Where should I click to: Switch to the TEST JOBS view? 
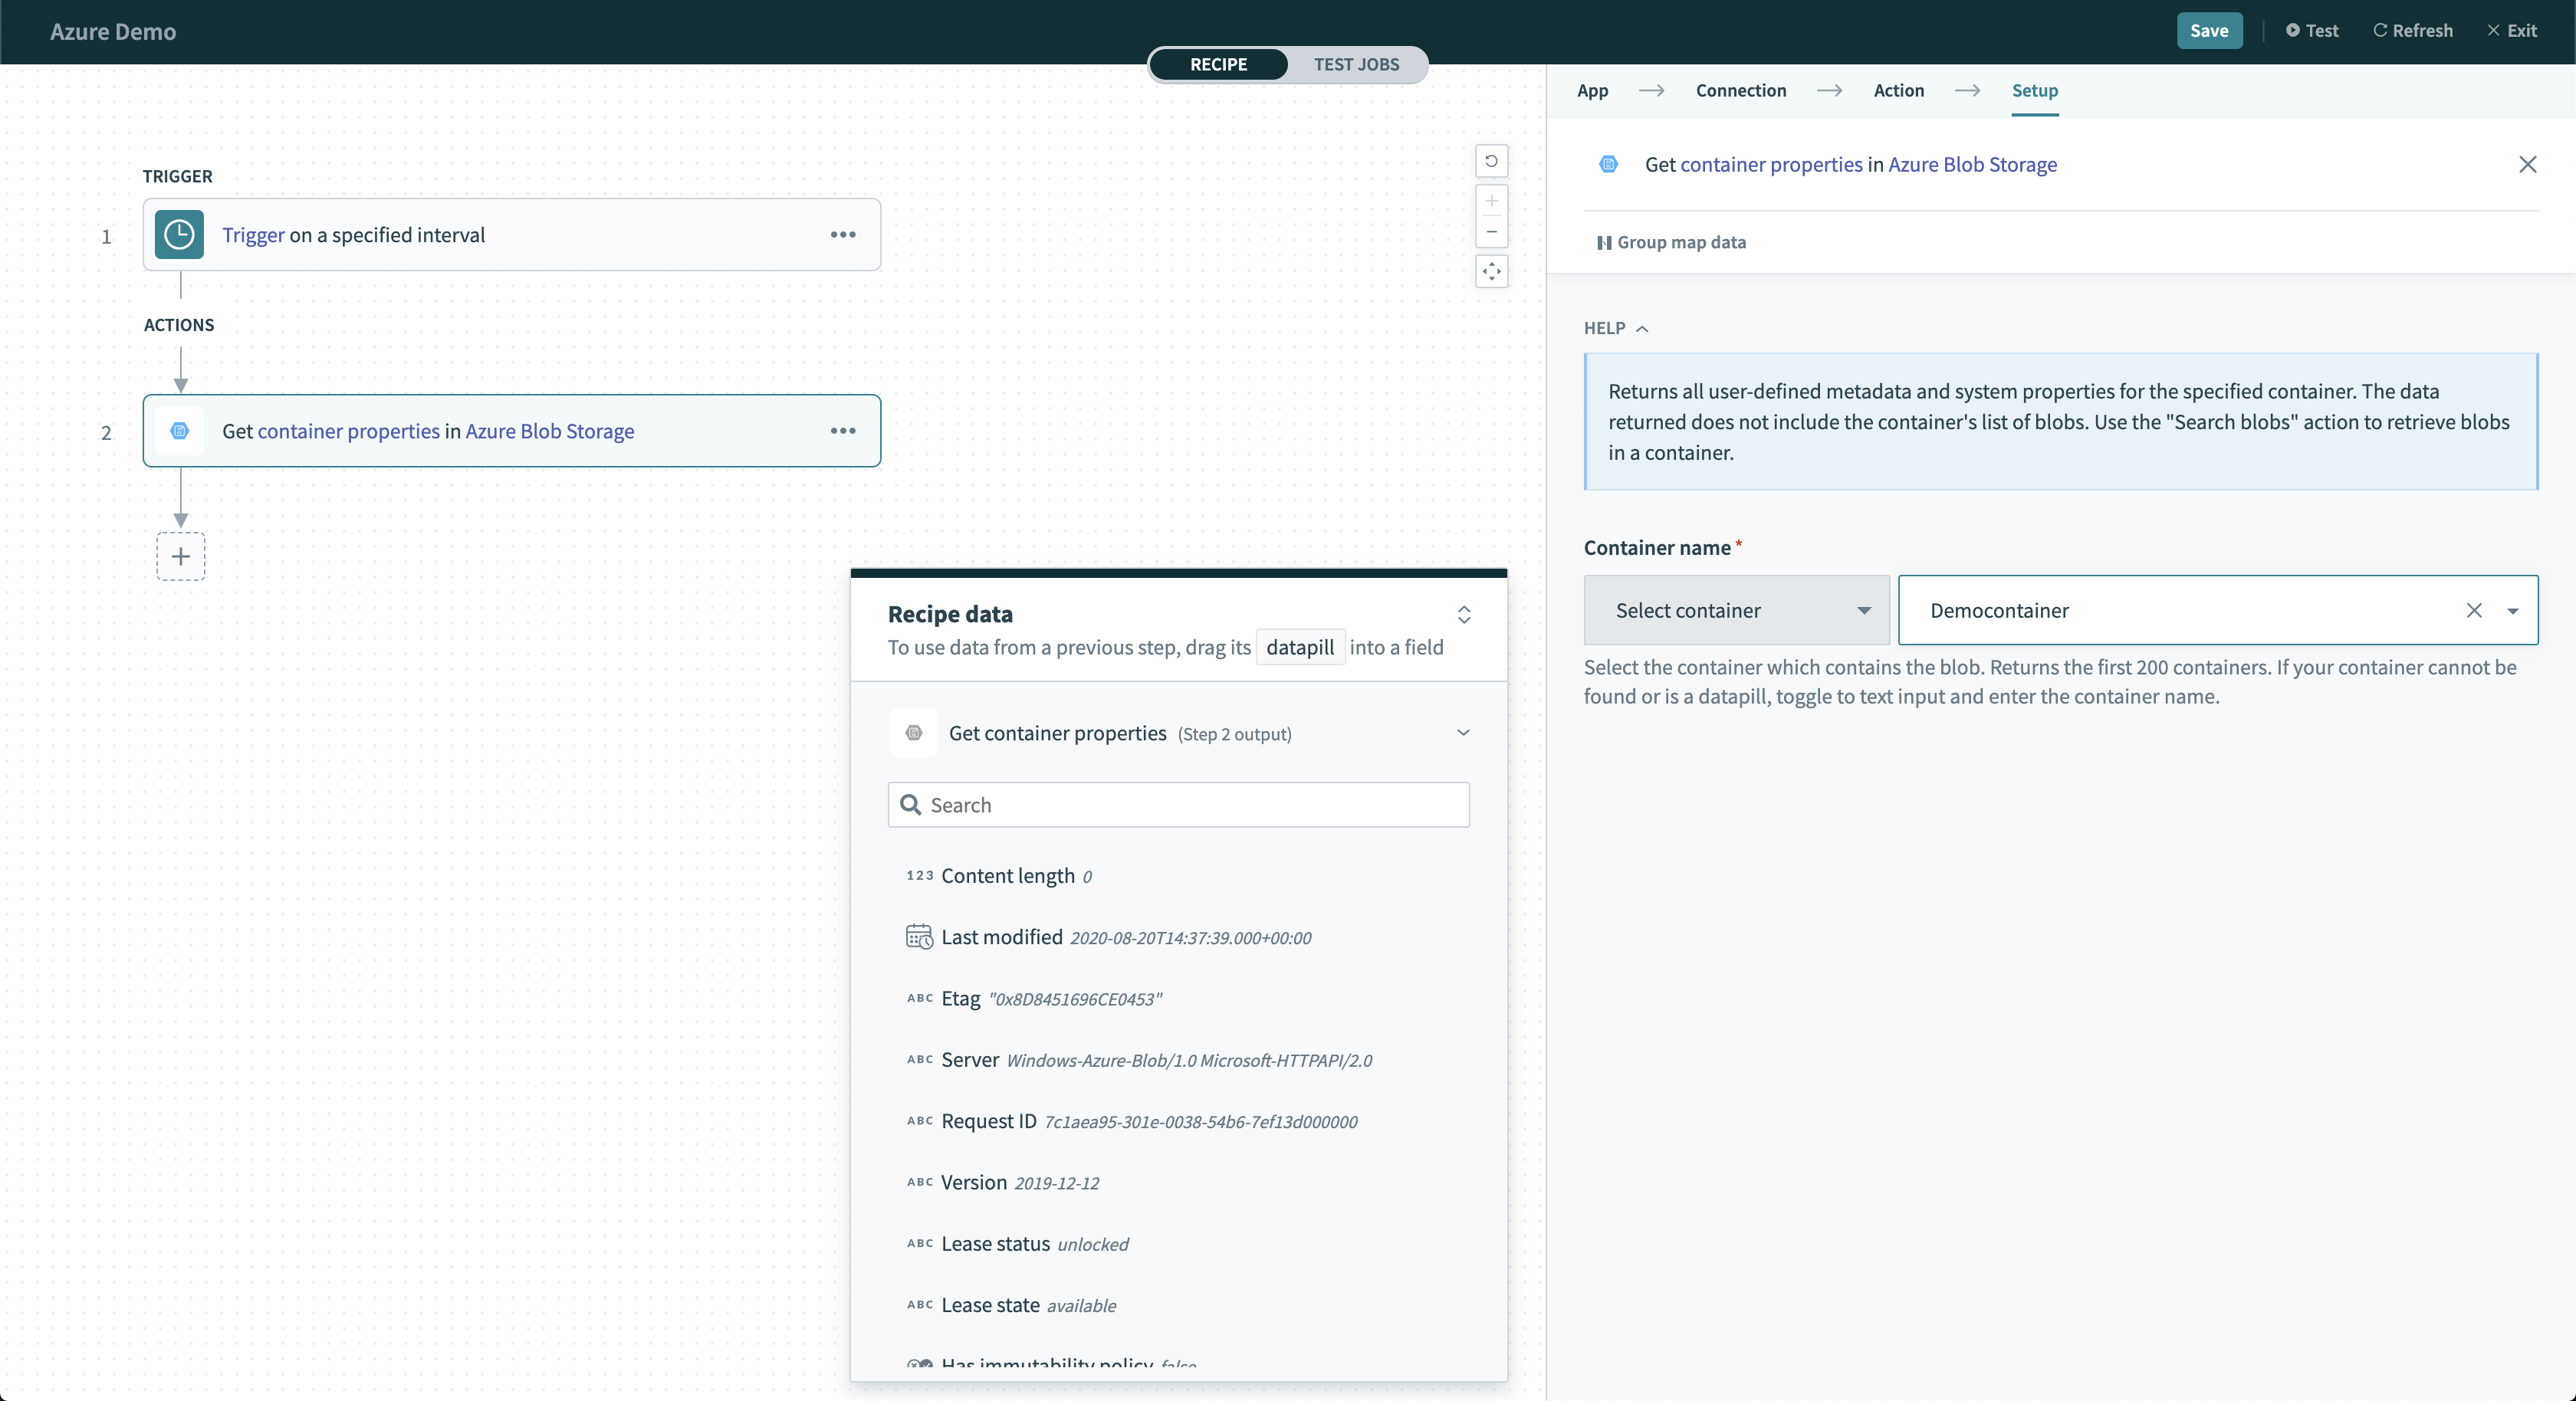pos(1356,64)
